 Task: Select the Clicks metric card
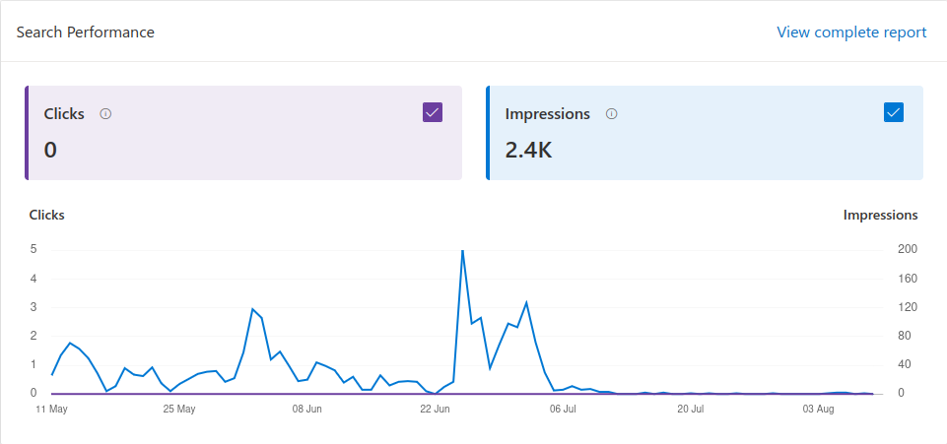point(243,133)
